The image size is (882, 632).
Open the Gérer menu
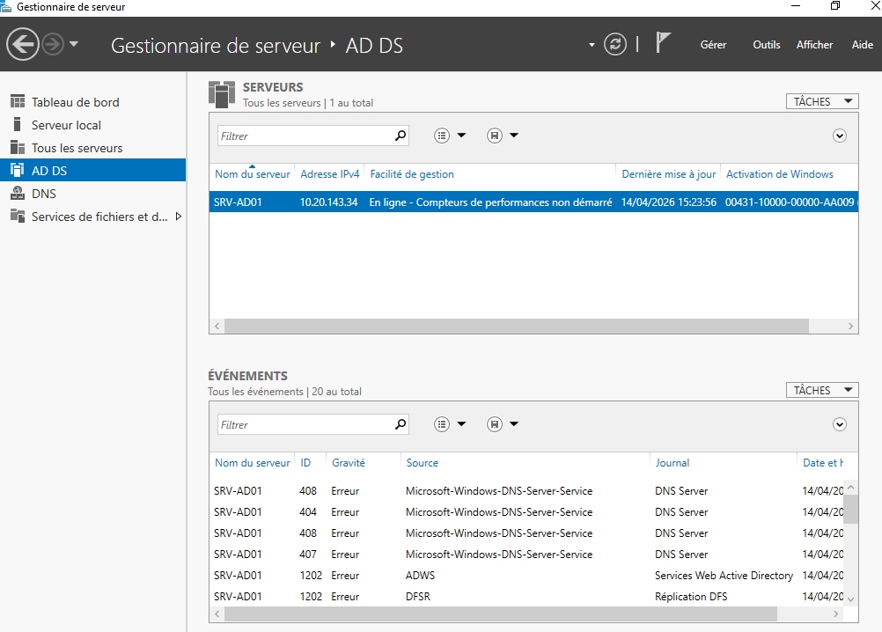713,44
